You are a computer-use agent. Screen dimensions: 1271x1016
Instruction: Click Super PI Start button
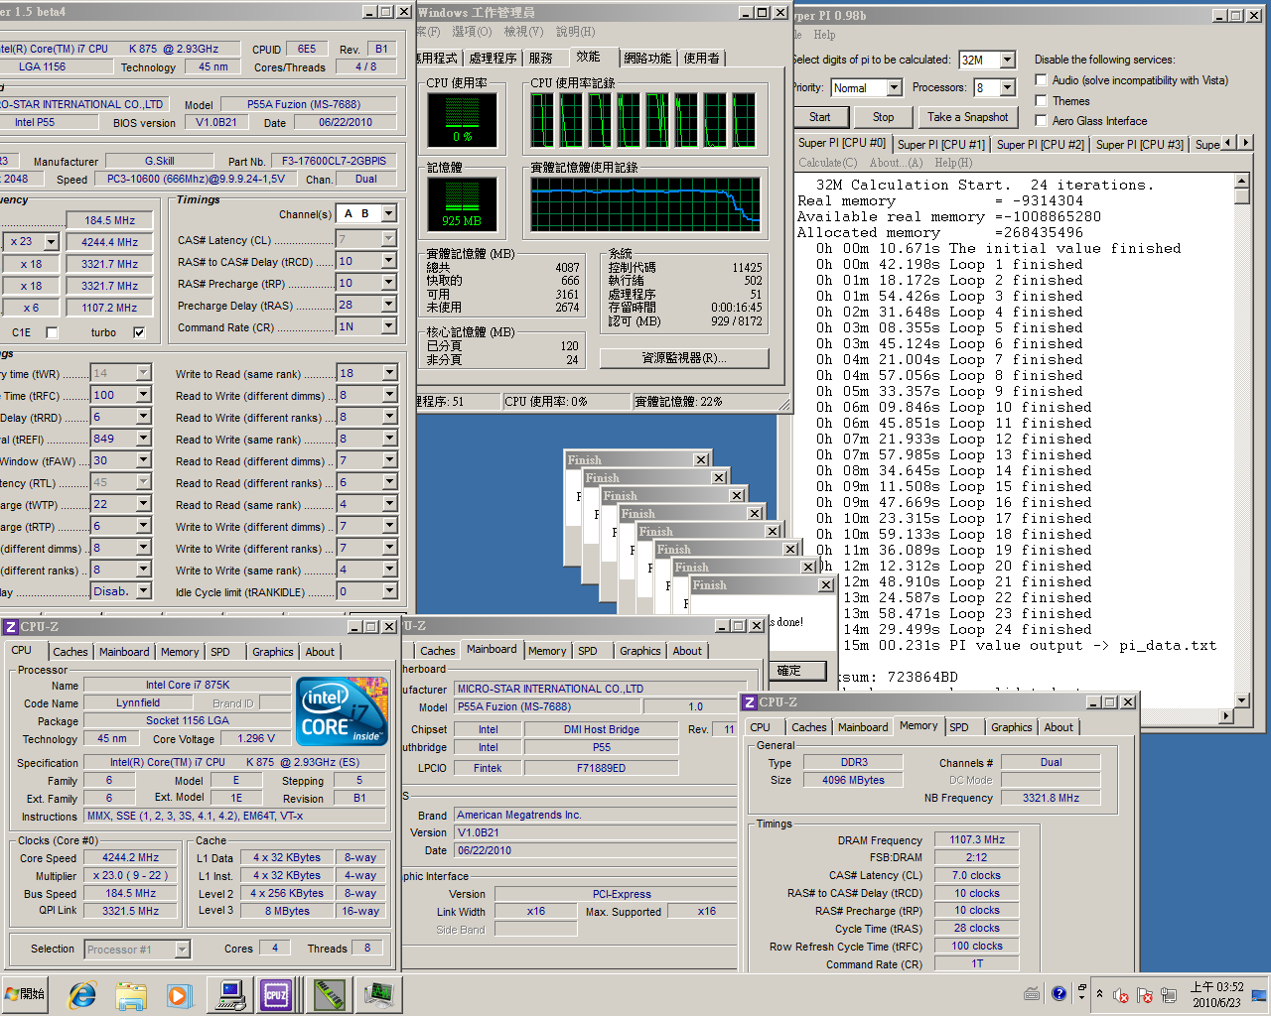tap(820, 117)
